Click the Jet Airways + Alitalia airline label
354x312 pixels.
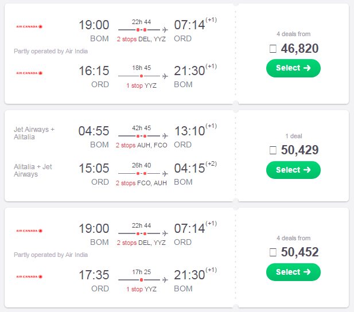(x=34, y=133)
